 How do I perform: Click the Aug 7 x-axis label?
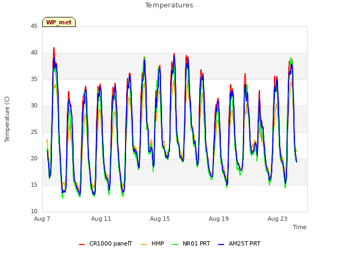click(42, 219)
